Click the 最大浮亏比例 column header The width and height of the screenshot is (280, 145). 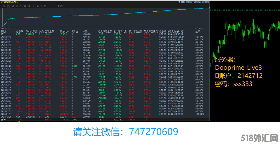point(120,32)
